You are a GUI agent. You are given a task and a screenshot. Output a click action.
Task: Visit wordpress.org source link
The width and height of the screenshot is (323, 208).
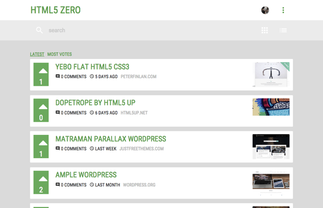[x=139, y=185]
